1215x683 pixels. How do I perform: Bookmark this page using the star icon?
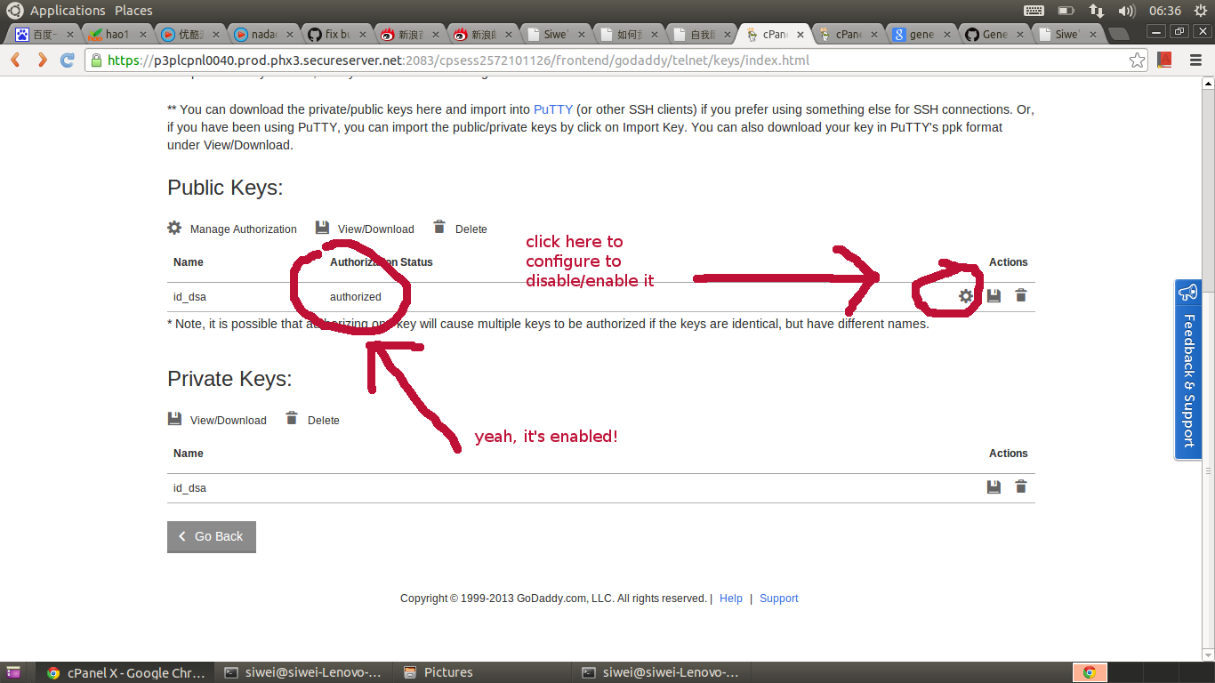point(1138,61)
